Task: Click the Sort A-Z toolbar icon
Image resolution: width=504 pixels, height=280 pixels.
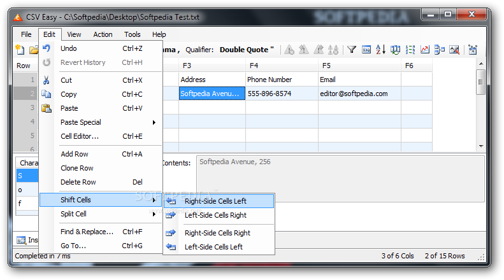Action: (x=380, y=50)
